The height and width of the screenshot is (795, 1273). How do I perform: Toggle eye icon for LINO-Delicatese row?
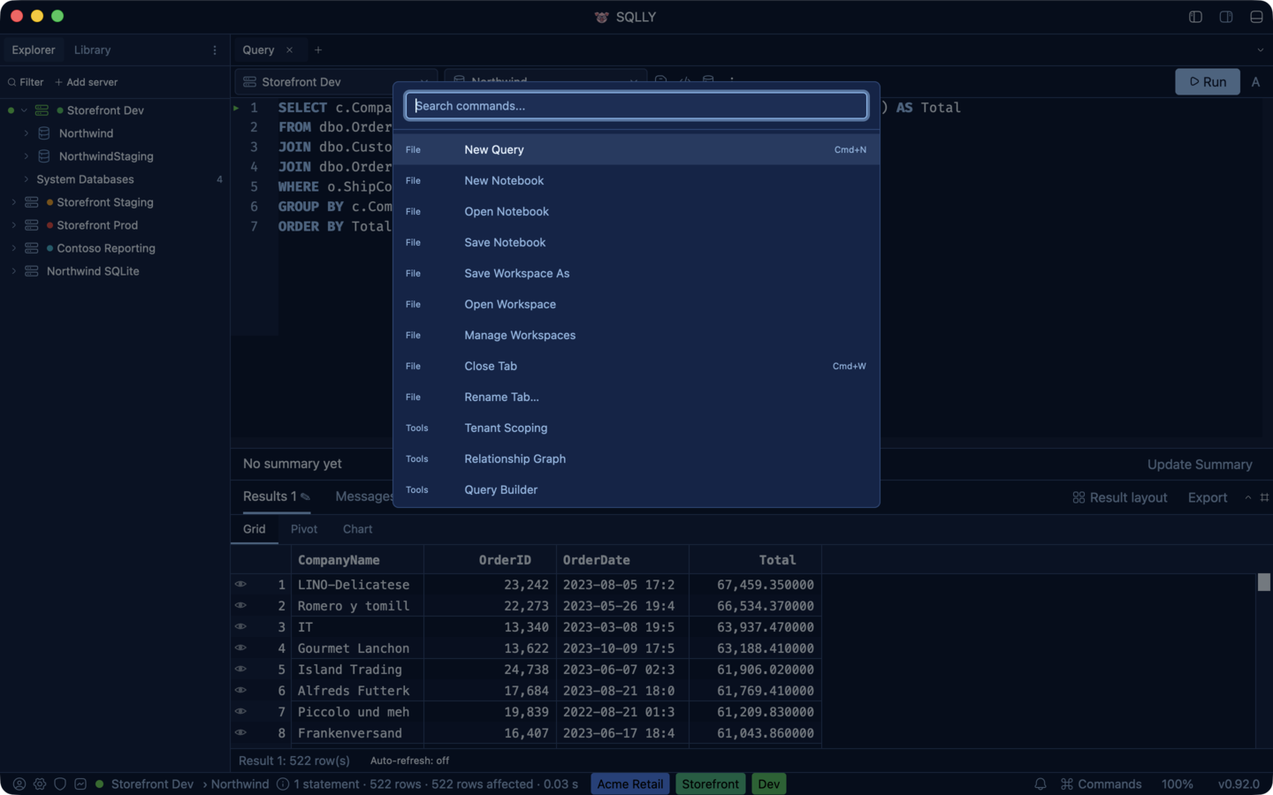pyautogui.click(x=240, y=585)
